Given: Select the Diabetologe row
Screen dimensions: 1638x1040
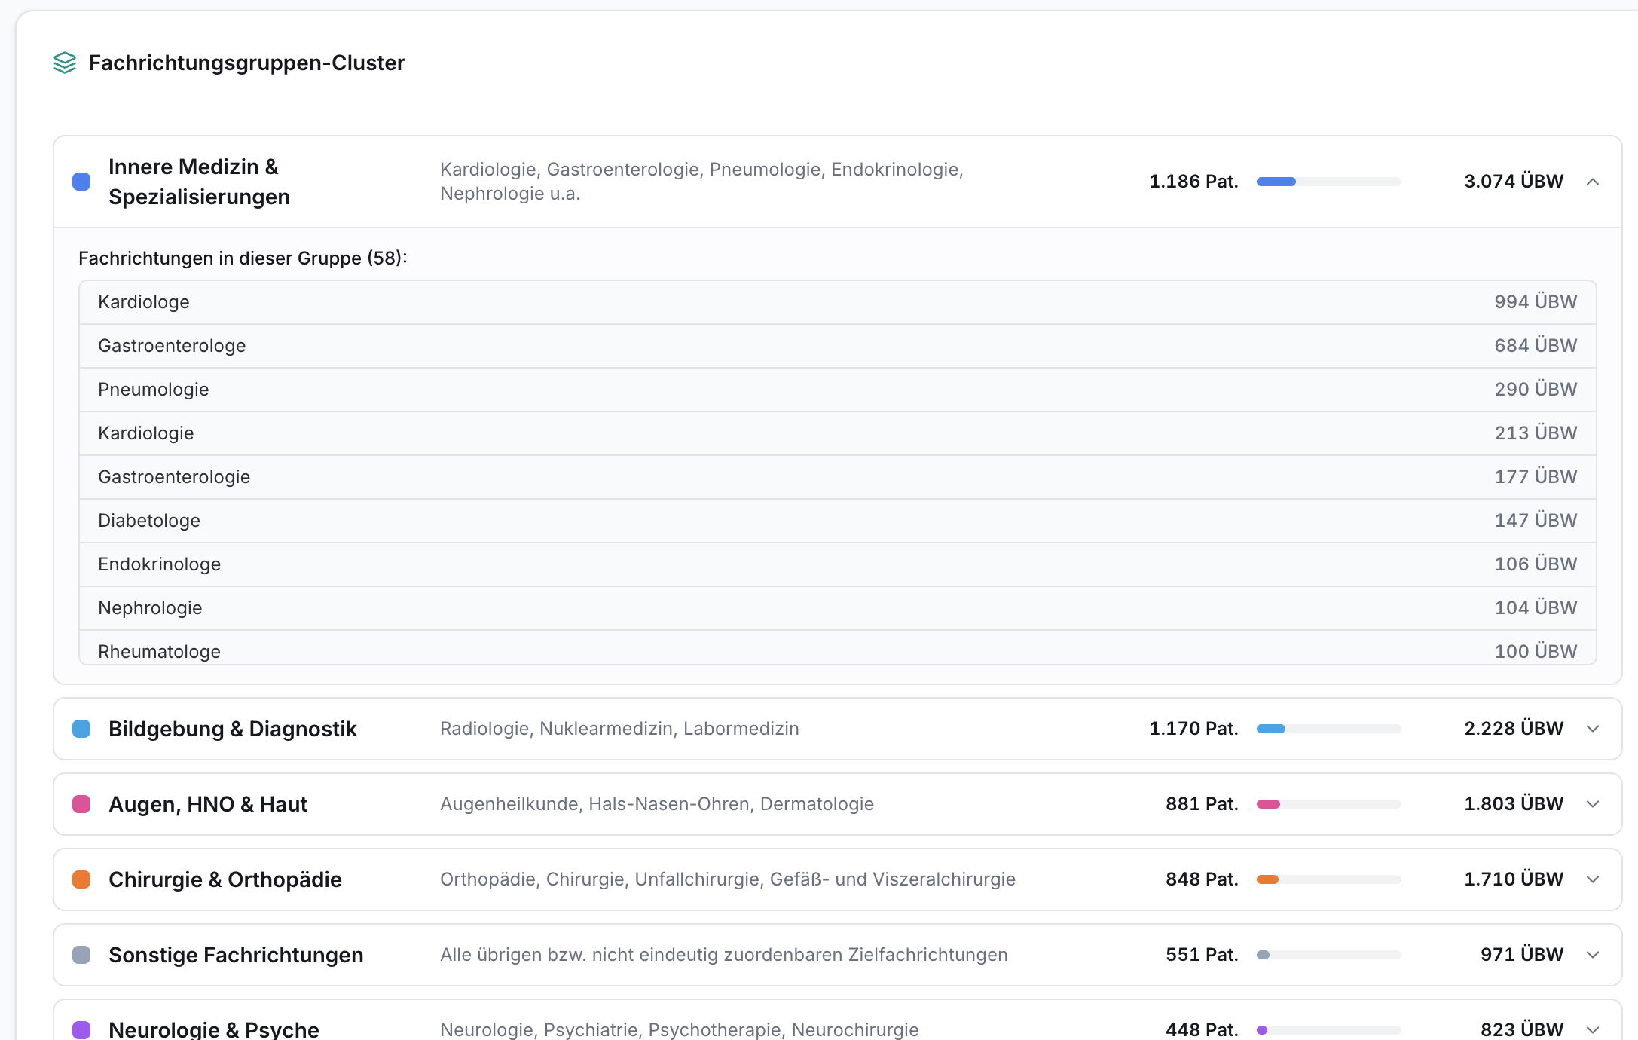Looking at the screenshot, I should click(x=838, y=521).
